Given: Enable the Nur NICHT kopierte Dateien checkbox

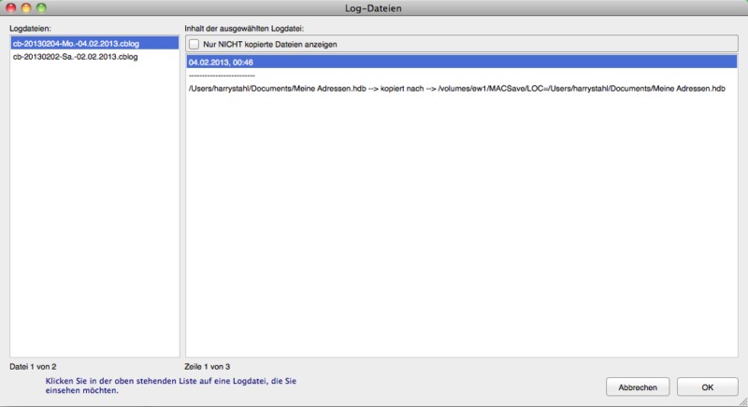Looking at the screenshot, I should [194, 44].
